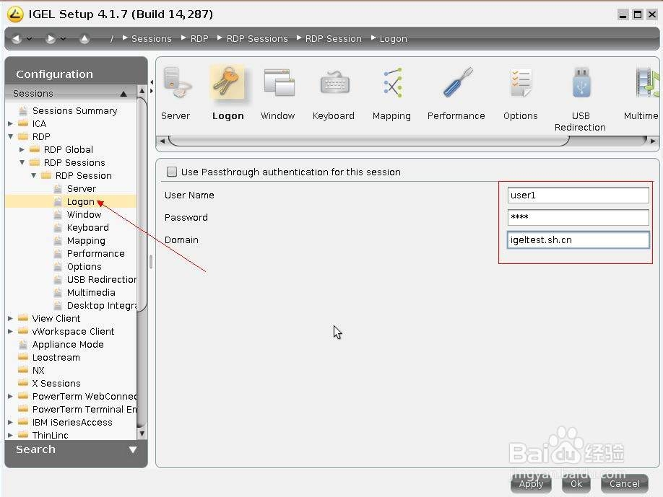This screenshot has height=497, width=663.
Task: Open the Server settings icon in toolbar
Action: pos(176,83)
